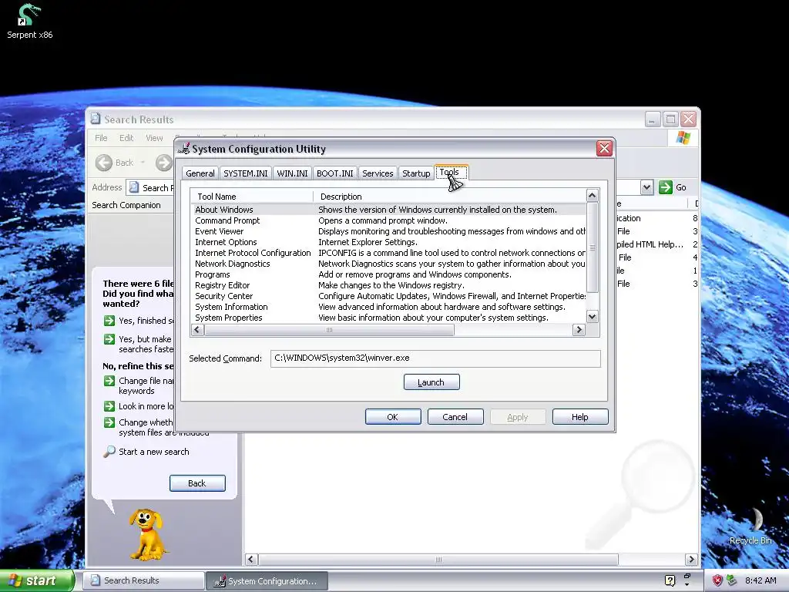Click 'Look in more locations' arrow
The width and height of the screenshot is (789, 592).
coord(109,406)
